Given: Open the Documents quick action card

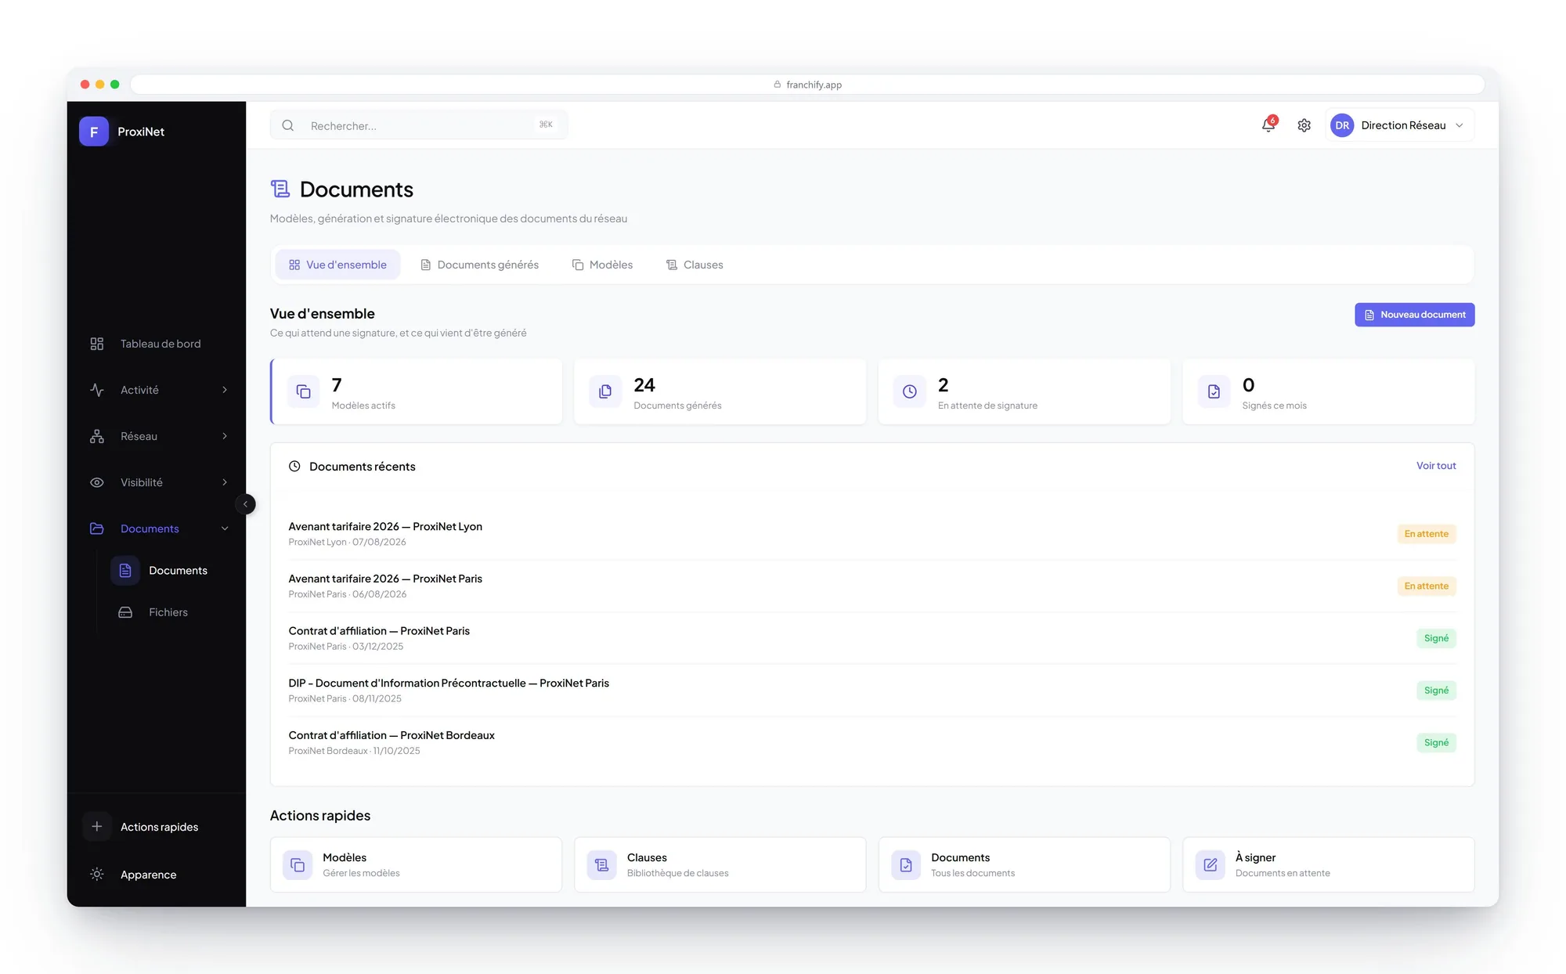Looking at the screenshot, I should tap(1024, 865).
